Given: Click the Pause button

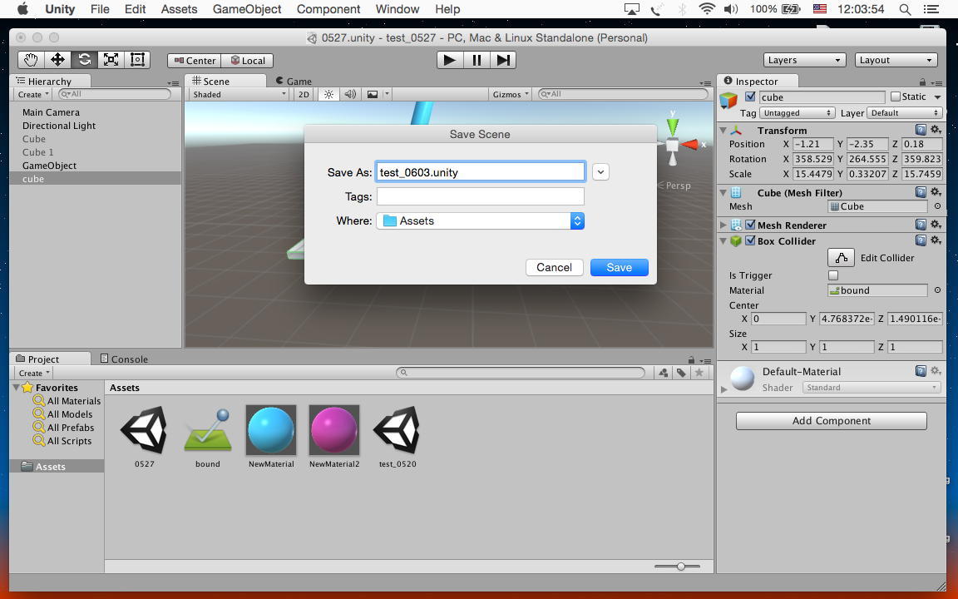Looking at the screenshot, I should tap(477, 60).
